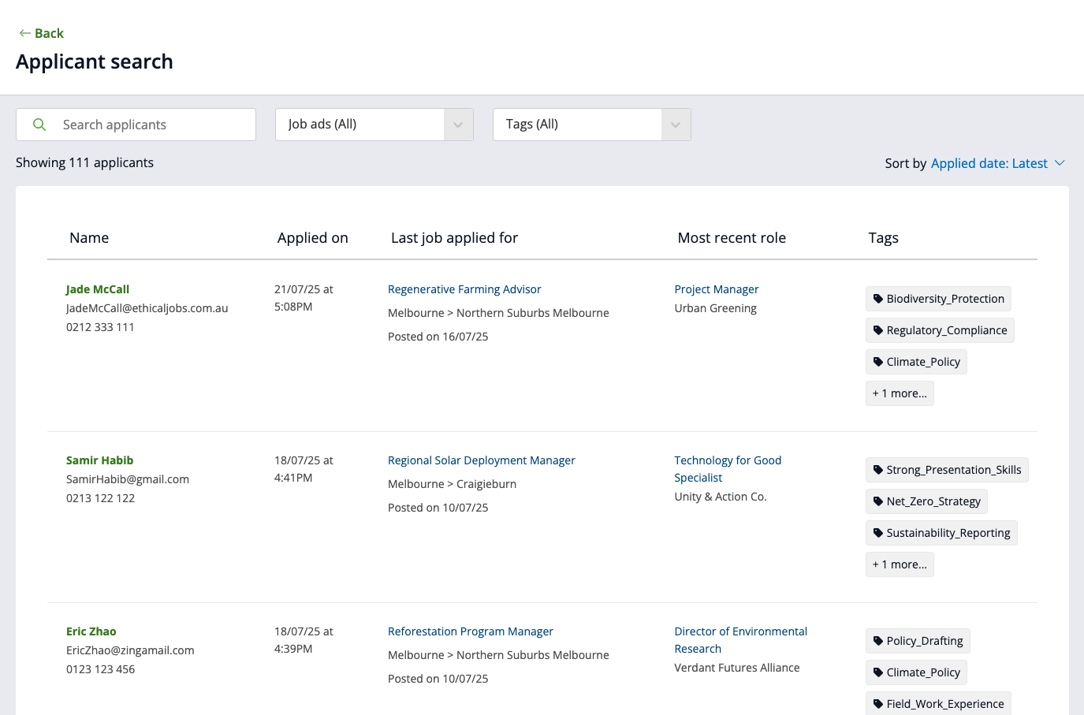The height and width of the screenshot is (715, 1084).
Task: Select the Strong_Presentation_Skills tag
Action: click(x=946, y=470)
